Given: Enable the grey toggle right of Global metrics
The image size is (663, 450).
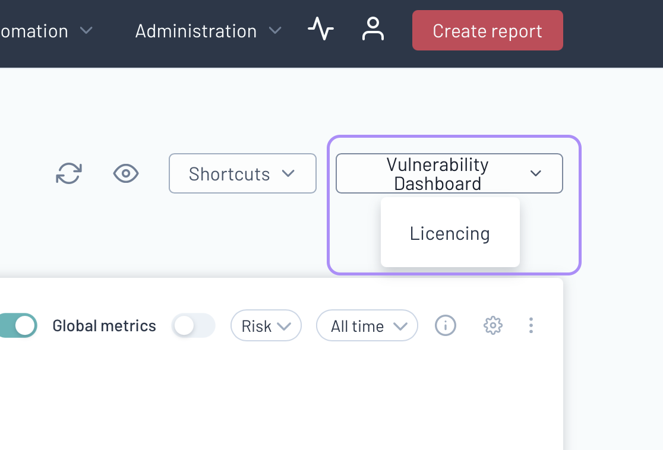Looking at the screenshot, I should point(193,325).
